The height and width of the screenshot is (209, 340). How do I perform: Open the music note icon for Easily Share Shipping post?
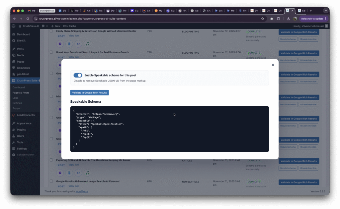[87, 44]
